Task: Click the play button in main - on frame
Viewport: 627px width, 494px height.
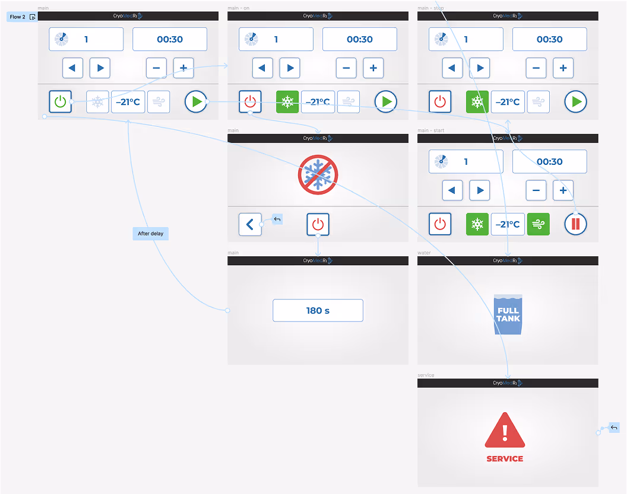Action: click(x=386, y=102)
